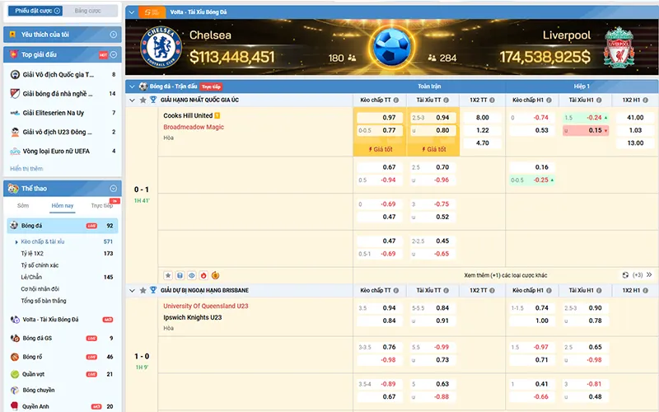The image size is (659, 412).
Task: Select the Hôm nay tab under Thể thao
Action: click(63, 205)
